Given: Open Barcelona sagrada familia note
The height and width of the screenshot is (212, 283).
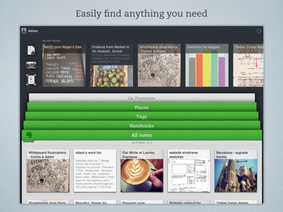Looking at the screenshot, I should tap(236, 171).
